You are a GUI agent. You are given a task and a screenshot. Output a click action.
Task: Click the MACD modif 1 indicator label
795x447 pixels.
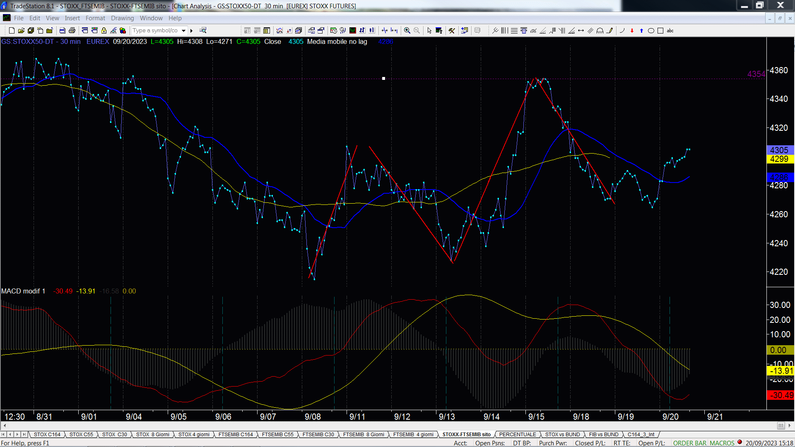23,291
